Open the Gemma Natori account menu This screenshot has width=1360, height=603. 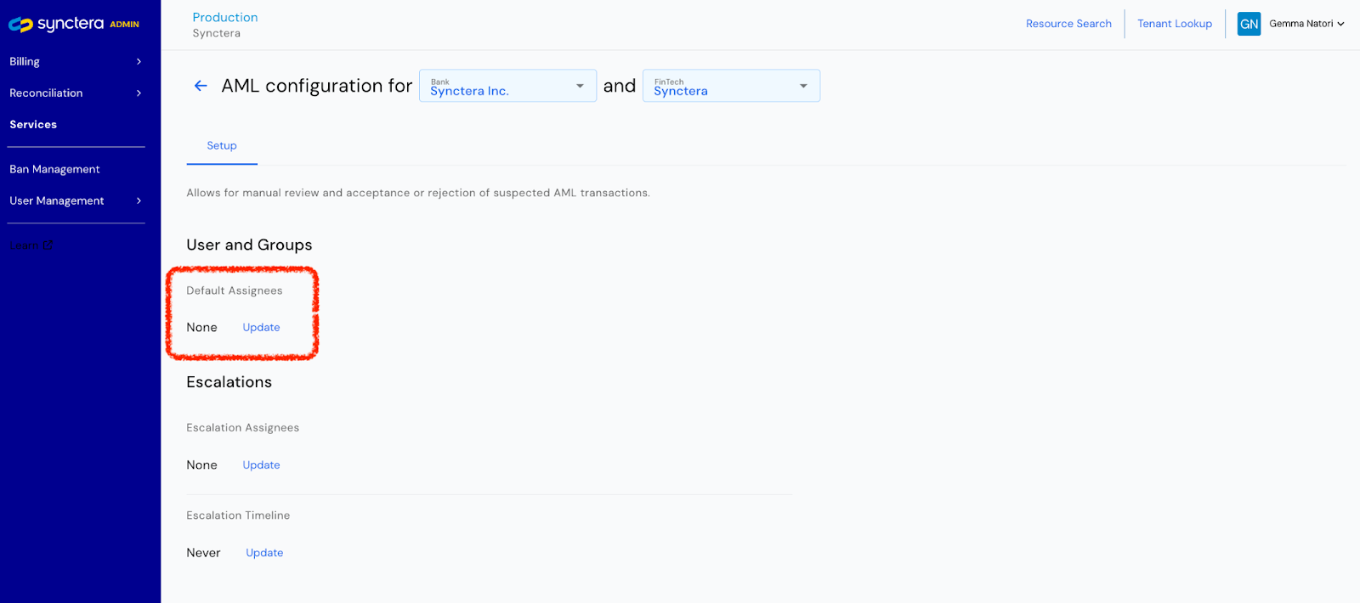(1306, 24)
